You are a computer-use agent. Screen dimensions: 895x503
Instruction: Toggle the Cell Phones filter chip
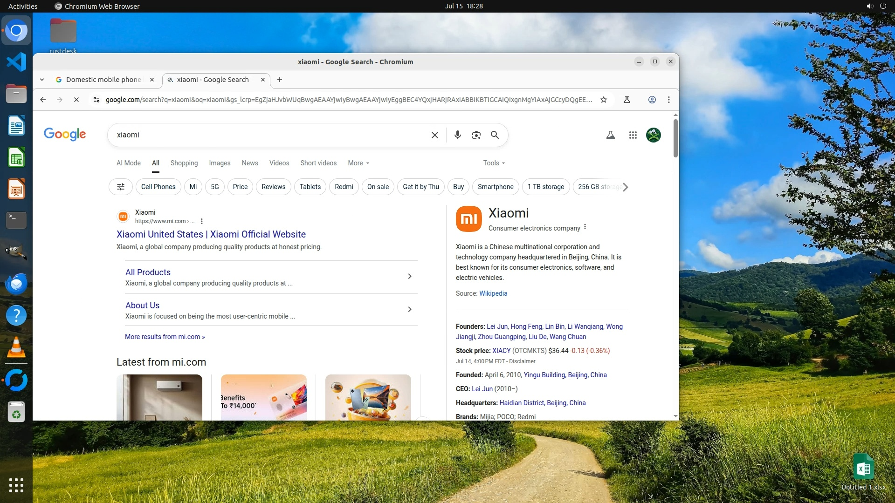click(158, 187)
